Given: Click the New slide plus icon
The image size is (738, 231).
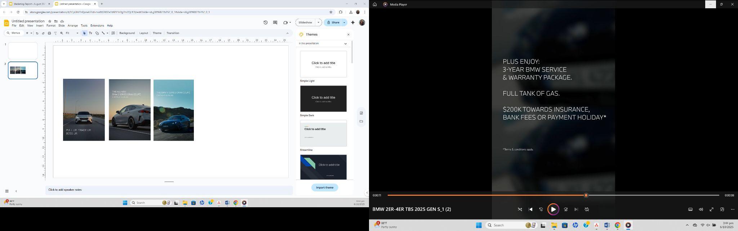Looking at the screenshot, I should (x=27, y=33).
